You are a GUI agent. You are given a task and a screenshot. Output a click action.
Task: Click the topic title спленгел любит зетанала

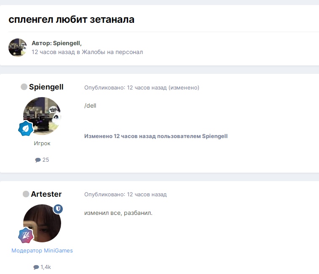click(71, 19)
